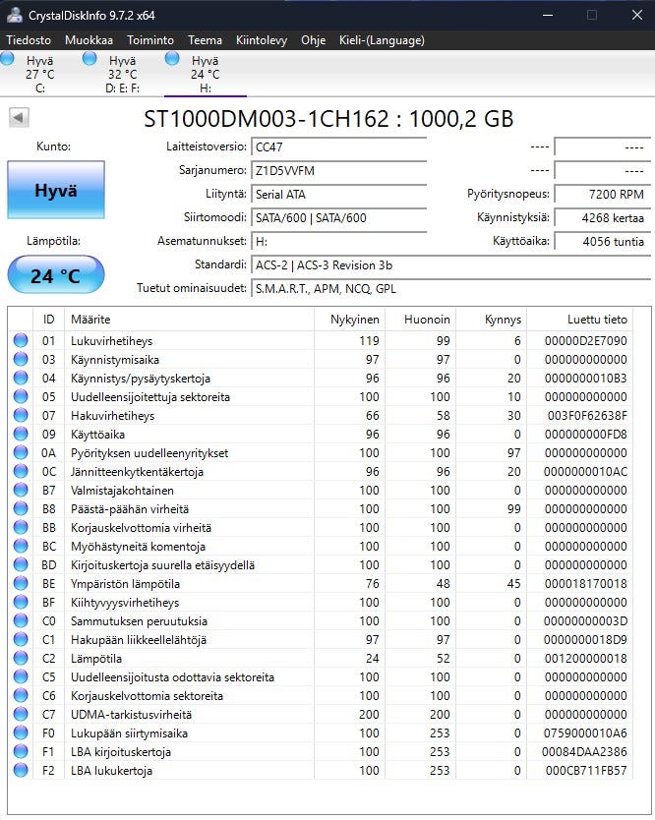Click status orb for LBA kirjoituskertoja row

click(21, 751)
